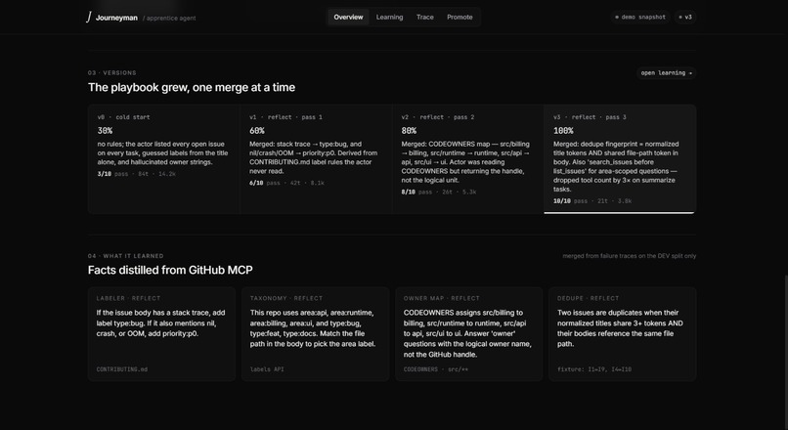
Task: Click the '/ apprentice agent' subtitle
Action: (169, 19)
